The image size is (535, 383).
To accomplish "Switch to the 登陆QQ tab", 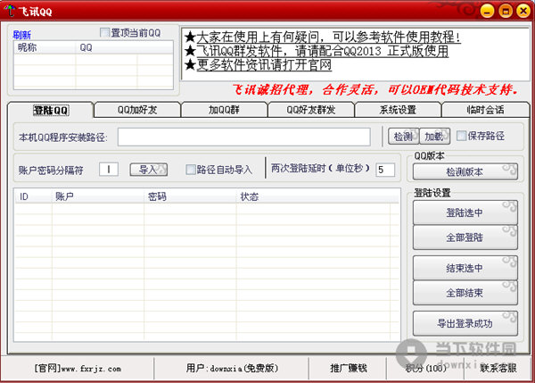I will coord(51,110).
